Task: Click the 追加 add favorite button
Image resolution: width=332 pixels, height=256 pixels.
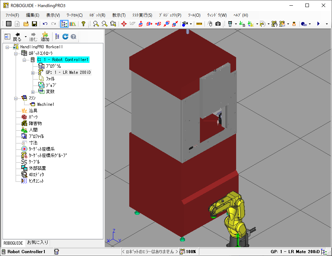Action: coord(45,37)
